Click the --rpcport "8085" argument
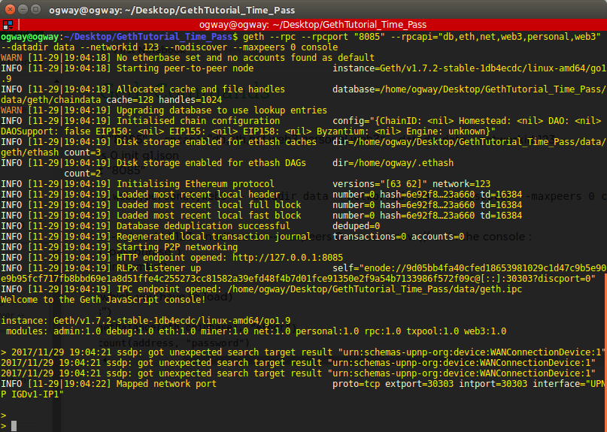Screen dimensions: 607x432 tap(342, 37)
